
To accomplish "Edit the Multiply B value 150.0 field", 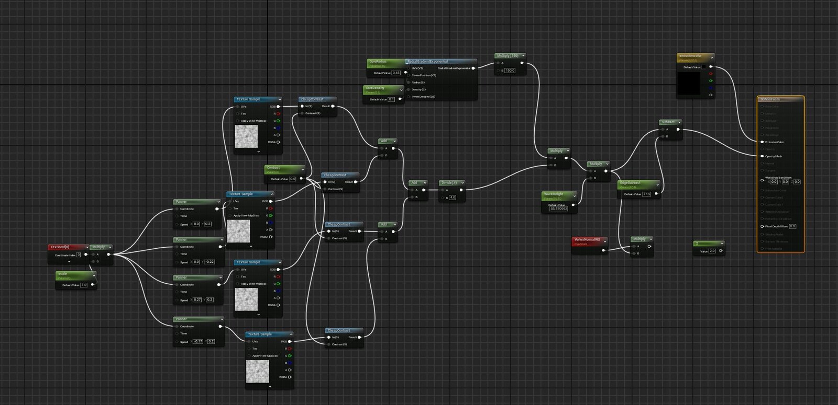I will pos(510,71).
